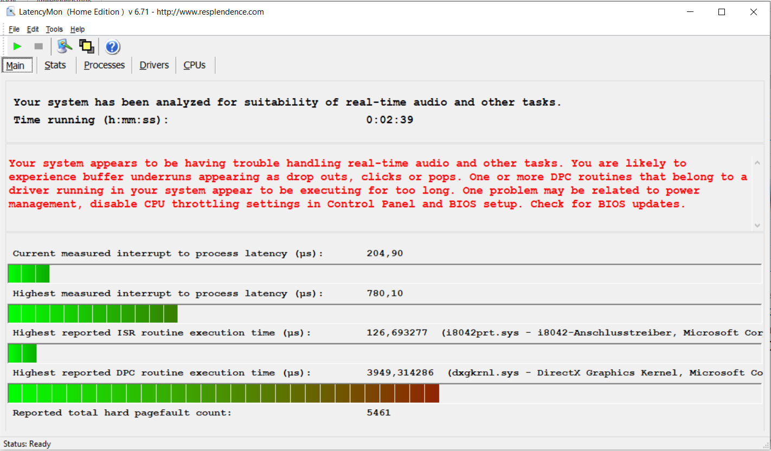Click the yellow overlapping squares toolbar icon
The image size is (771, 451).
point(87,47)
